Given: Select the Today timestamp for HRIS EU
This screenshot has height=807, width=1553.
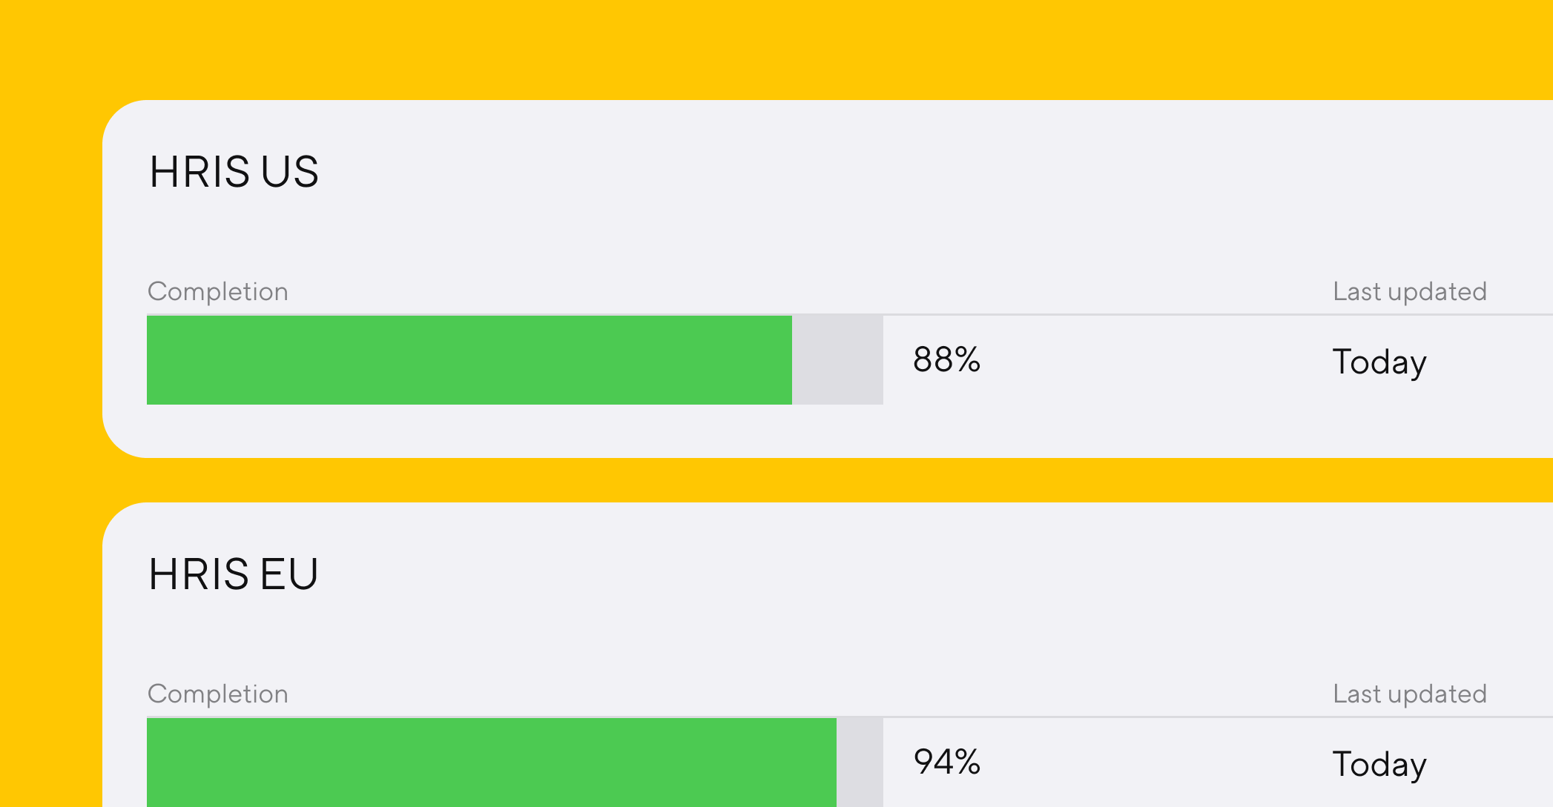Looking at the screenshot, I should 1379,764.
